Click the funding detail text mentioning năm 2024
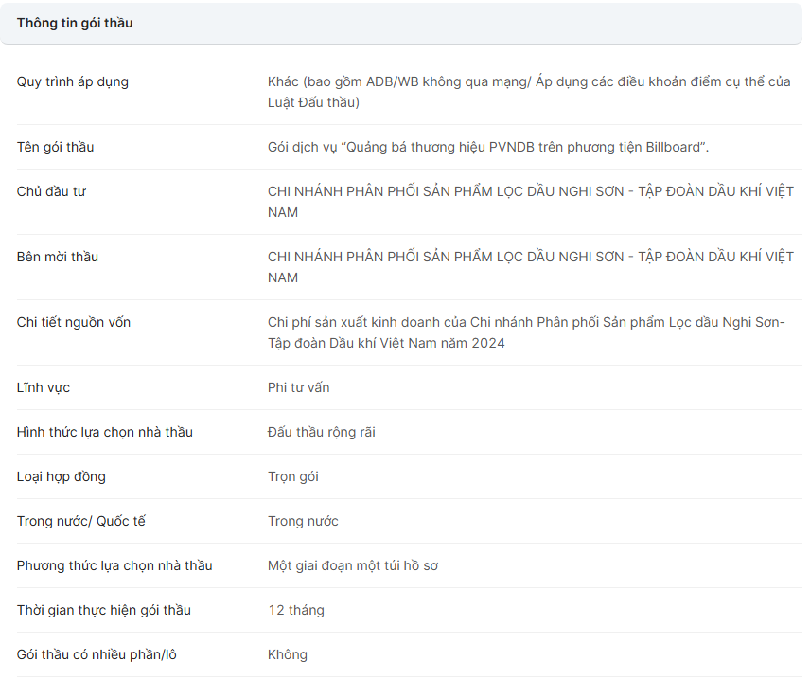This screenshot has width=810, height=680. (x=526, y=332)
